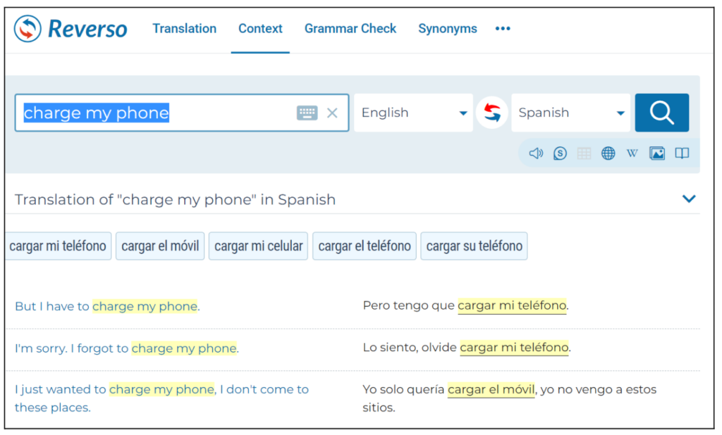The width and height of the screenshot is (722, 435).
Task: Click the Reverso logo
Action: [71, 29]
